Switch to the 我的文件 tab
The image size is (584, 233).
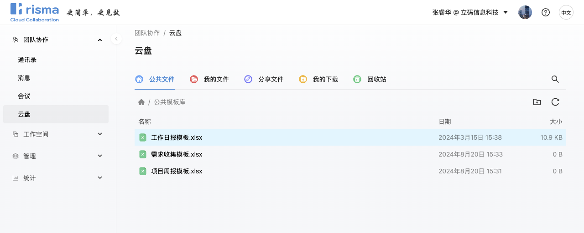(x=209, y=79)
